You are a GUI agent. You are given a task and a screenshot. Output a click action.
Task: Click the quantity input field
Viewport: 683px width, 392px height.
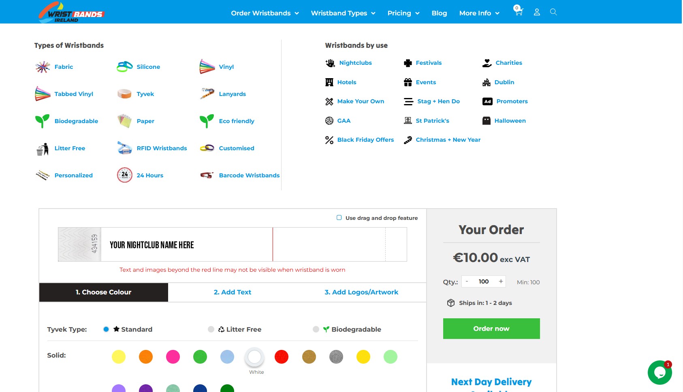coord(483,281)
